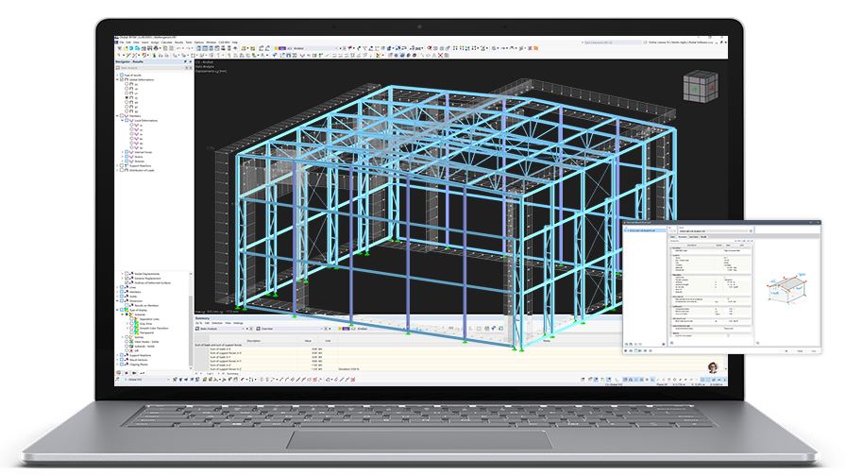Toggle the Smooth Color Transition checkbox
Viewport: 846px width, 476px height.
(131, 328)
